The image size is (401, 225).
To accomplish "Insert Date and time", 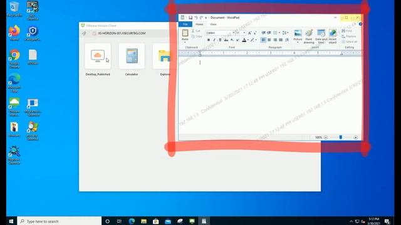I will click(x=321, y=36).
